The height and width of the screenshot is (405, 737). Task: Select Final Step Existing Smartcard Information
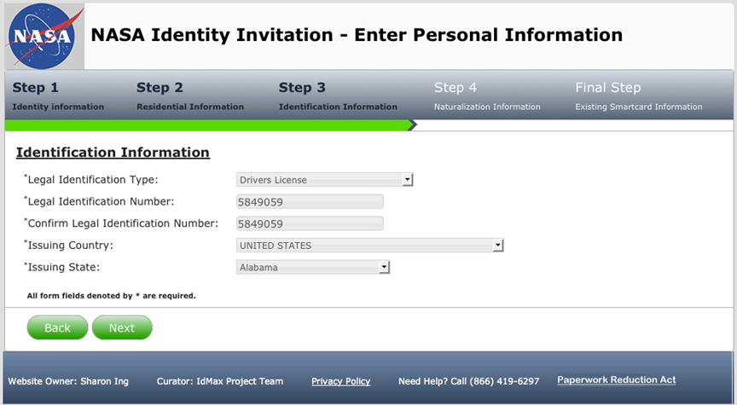tap(638, 96)
